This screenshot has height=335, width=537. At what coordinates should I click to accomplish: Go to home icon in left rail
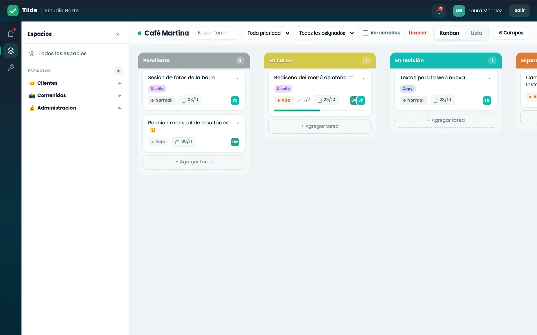(x=11, y=33)
